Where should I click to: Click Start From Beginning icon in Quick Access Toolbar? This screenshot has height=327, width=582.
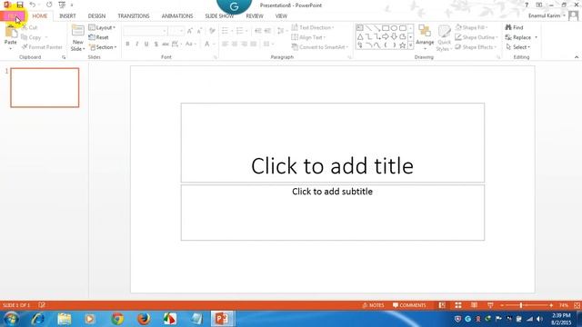pyautogui.click(x=62, y=5)
